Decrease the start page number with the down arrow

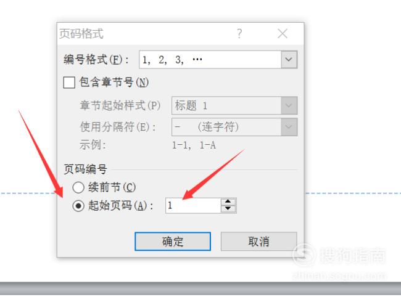click(228, 209)
